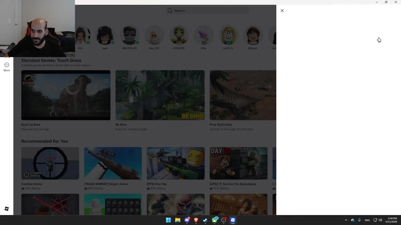Click '[FPS] One Tap' title text
The height and width of the screenshot is (225, 401).
157,184
